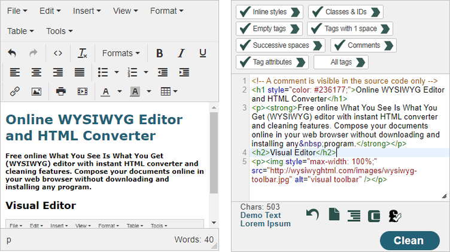This screenshot has width=450, height=252.
Task: Open the Edit menu
Action: point(50,11)
